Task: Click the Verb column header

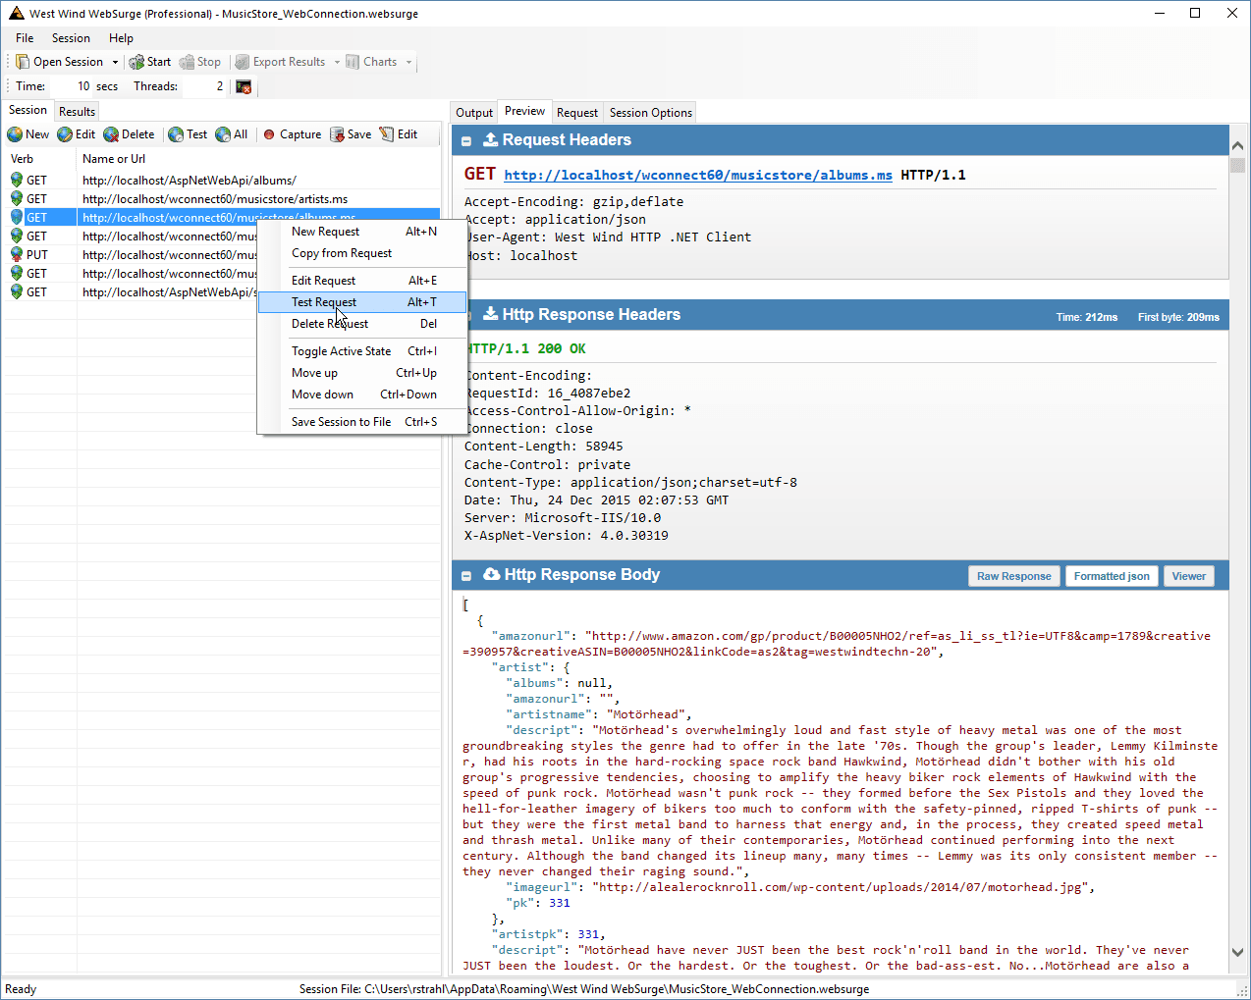Action: [x=39, y=159]
